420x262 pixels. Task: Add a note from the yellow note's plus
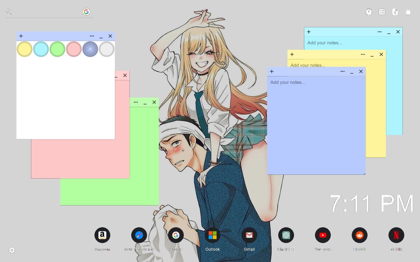[292, 54]
